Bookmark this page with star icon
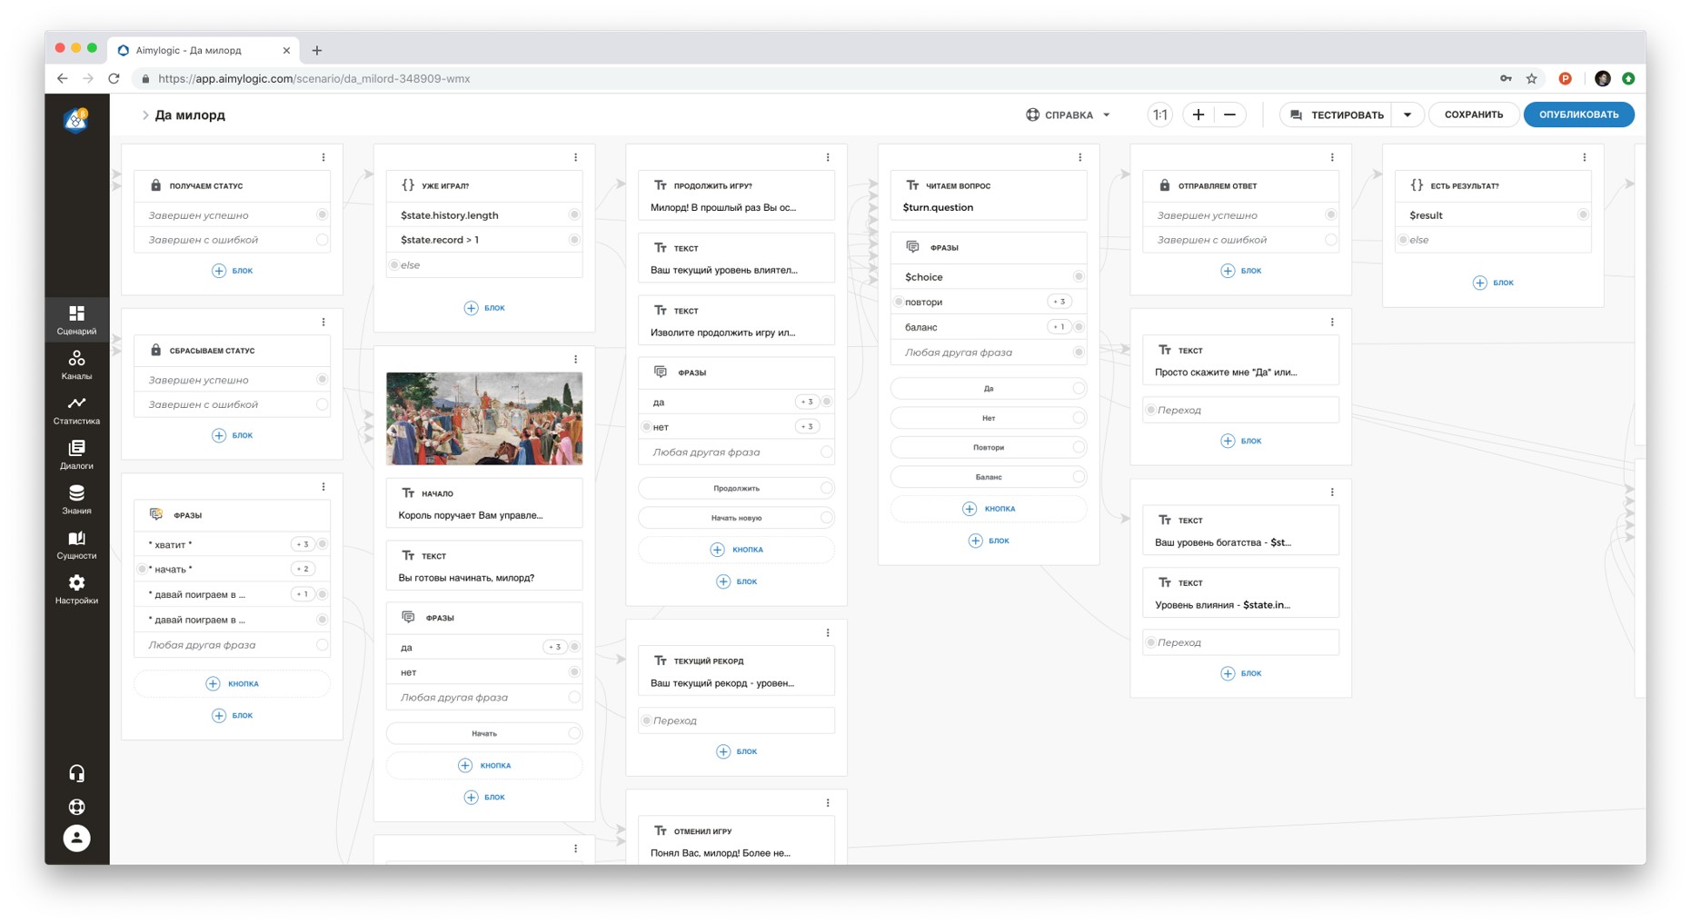Image resolution: width=1691 pixels, height=924 pixels. click(x=1532, y=78)
